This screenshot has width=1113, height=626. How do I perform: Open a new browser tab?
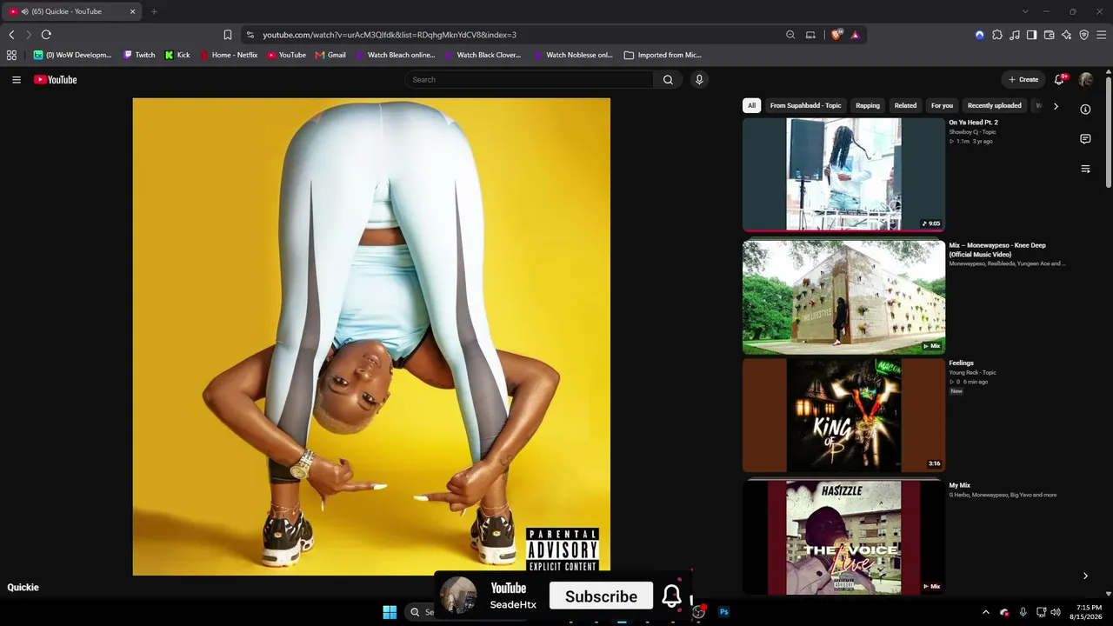(154, 11)
